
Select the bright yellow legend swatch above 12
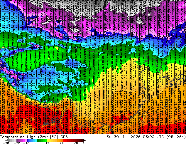(48, 140)
